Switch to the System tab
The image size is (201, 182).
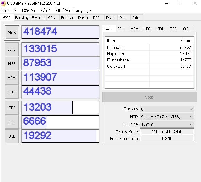pos(38,18)
